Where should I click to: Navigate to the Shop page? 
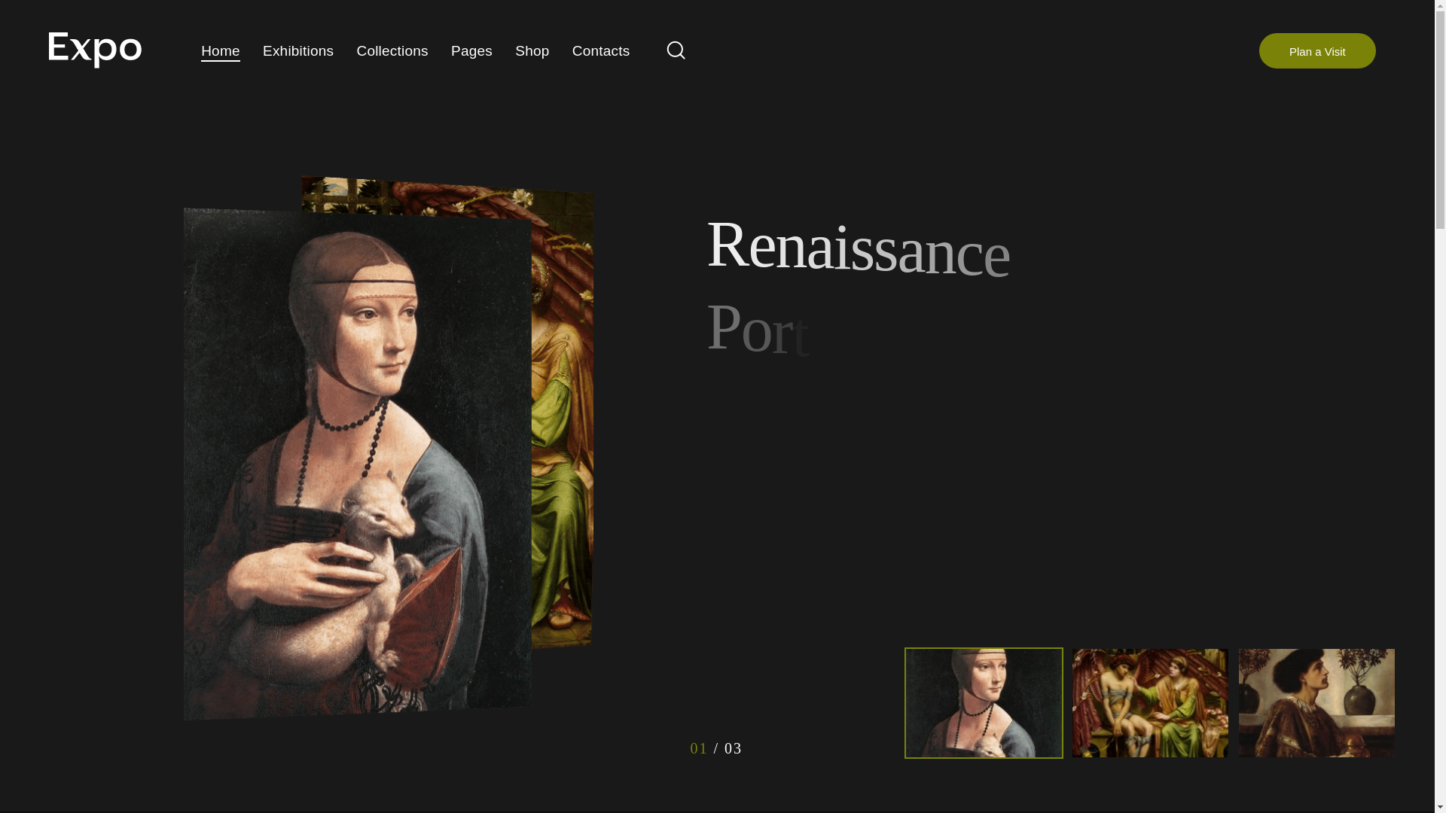pos(532,51)
